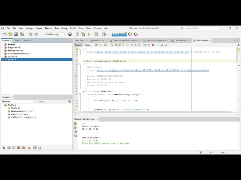Screen dimensions: 241x180
Task: Click the red breakpoint macro record icon
Action: 153,45
